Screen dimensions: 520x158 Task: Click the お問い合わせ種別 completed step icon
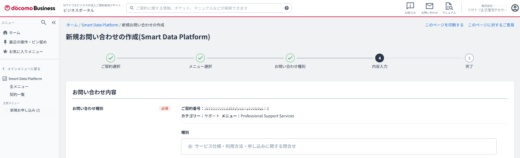point(290,58)
